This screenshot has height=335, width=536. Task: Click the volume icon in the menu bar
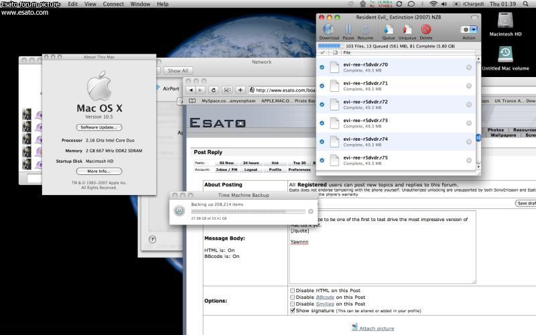[444, 4]
